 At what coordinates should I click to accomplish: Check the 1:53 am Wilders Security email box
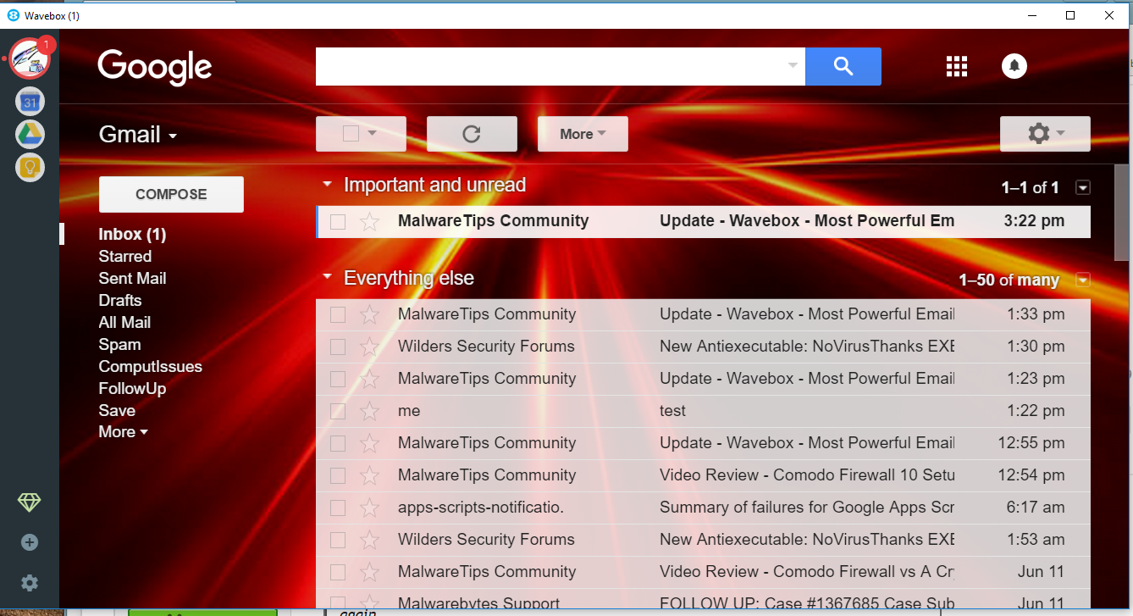pyautogui.click(x=338, y=541)
